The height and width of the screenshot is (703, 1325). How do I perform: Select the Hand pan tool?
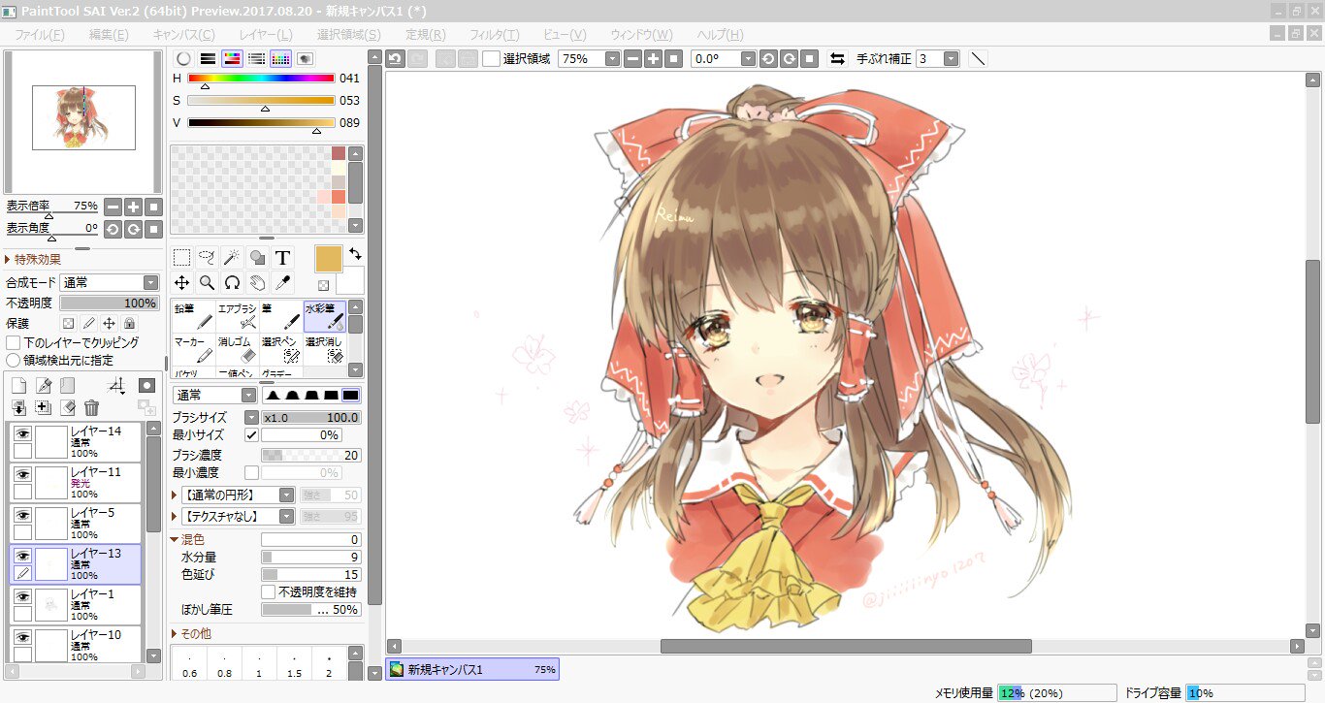click(257, 282)
